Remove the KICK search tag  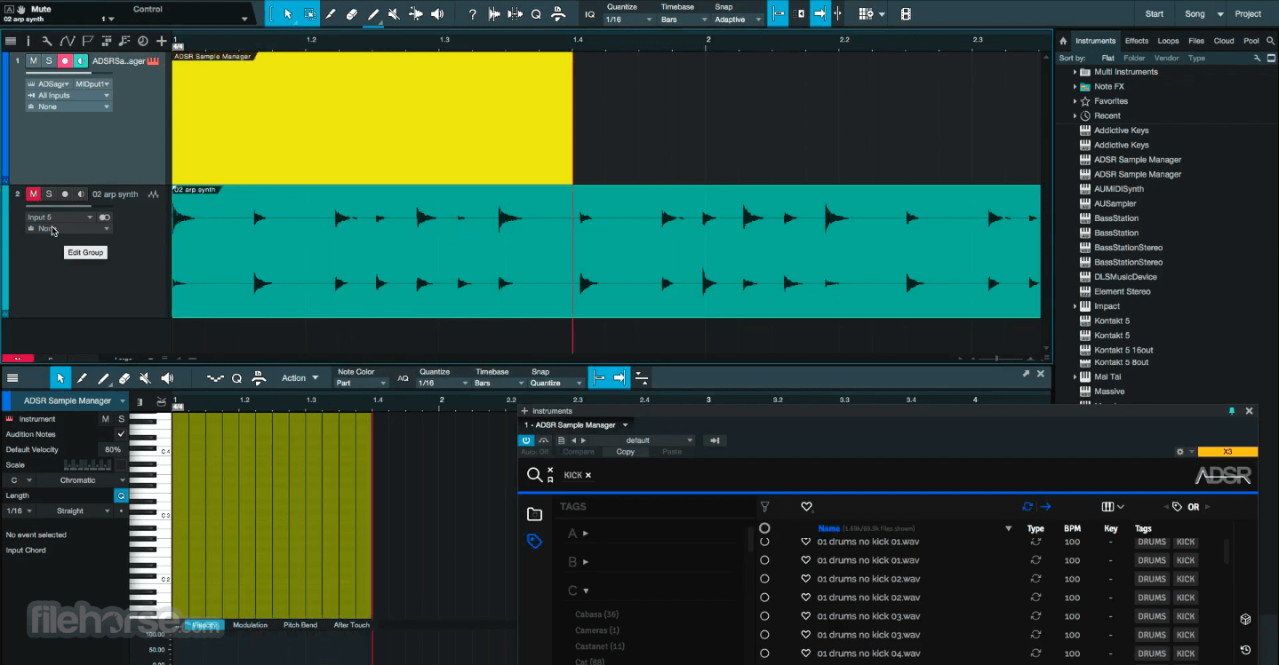point(588,475)
